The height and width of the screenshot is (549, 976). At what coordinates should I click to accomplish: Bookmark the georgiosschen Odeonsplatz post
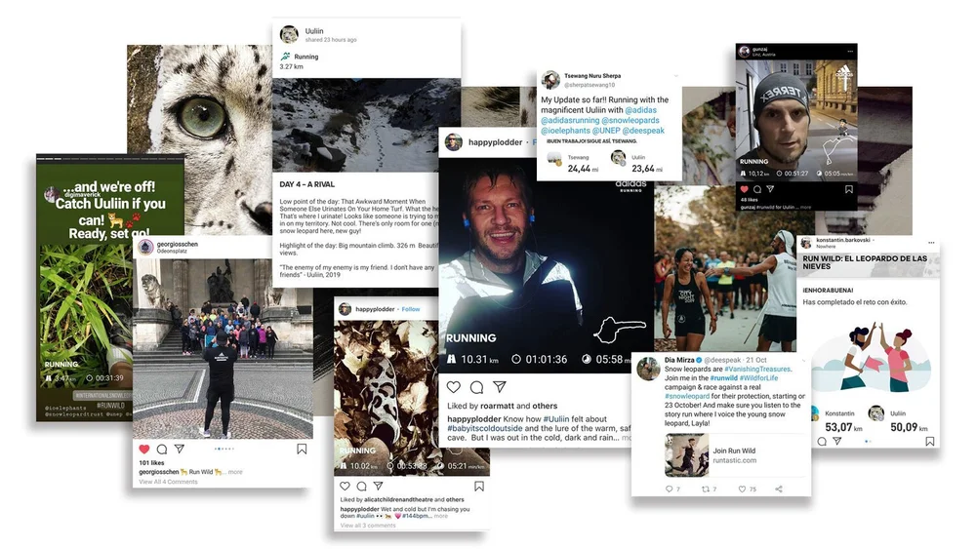(x=302, y=449)
